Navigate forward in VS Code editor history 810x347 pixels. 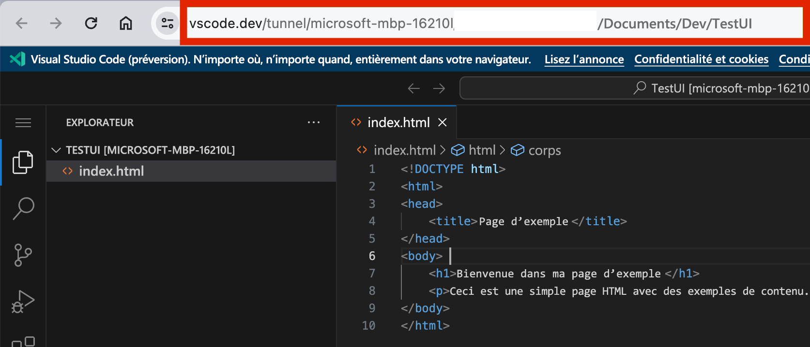tap(439, 88)
